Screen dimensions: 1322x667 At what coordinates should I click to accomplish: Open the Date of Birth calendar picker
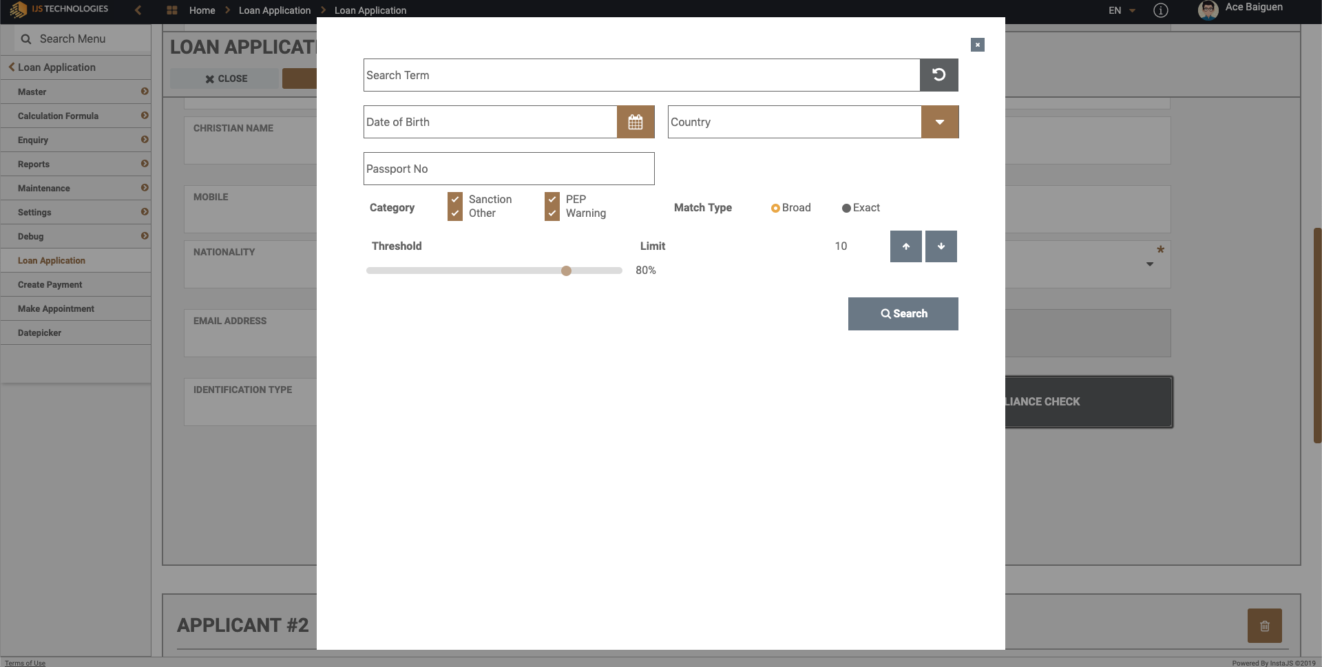click(635, 122)
